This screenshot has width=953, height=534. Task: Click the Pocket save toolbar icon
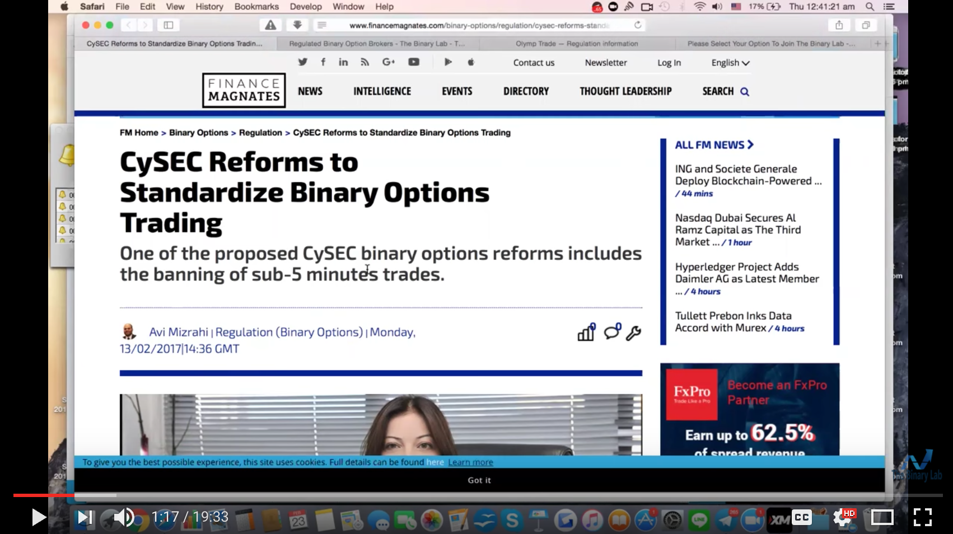(297, 25)
